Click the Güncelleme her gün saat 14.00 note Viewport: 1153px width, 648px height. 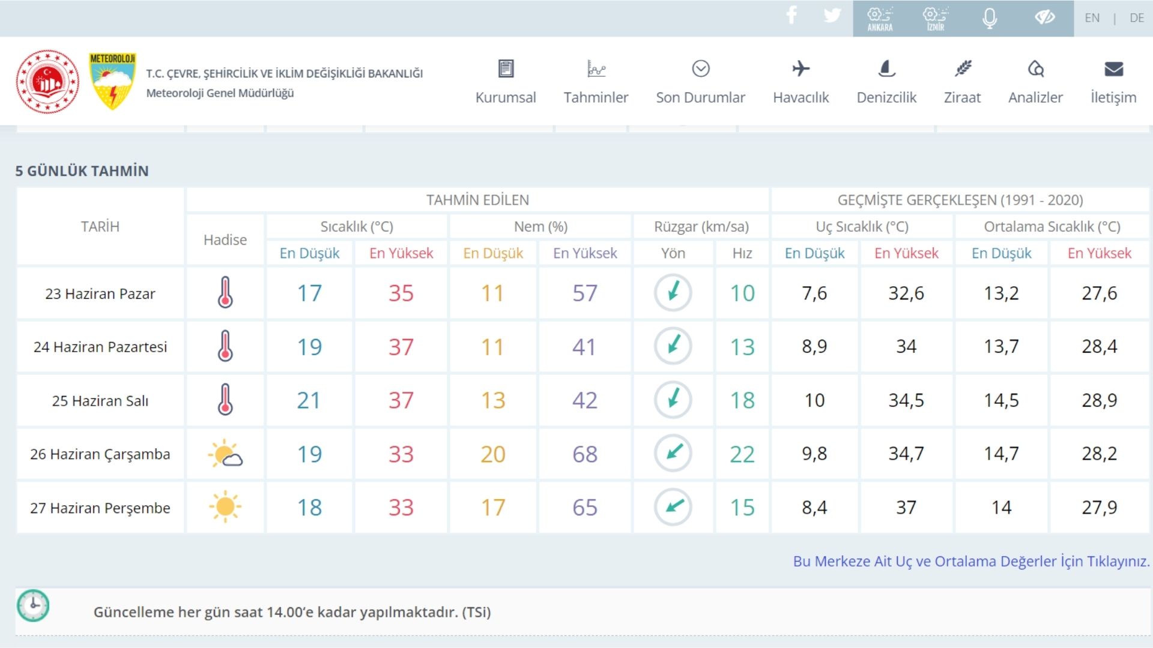click(x=292, y=612)
